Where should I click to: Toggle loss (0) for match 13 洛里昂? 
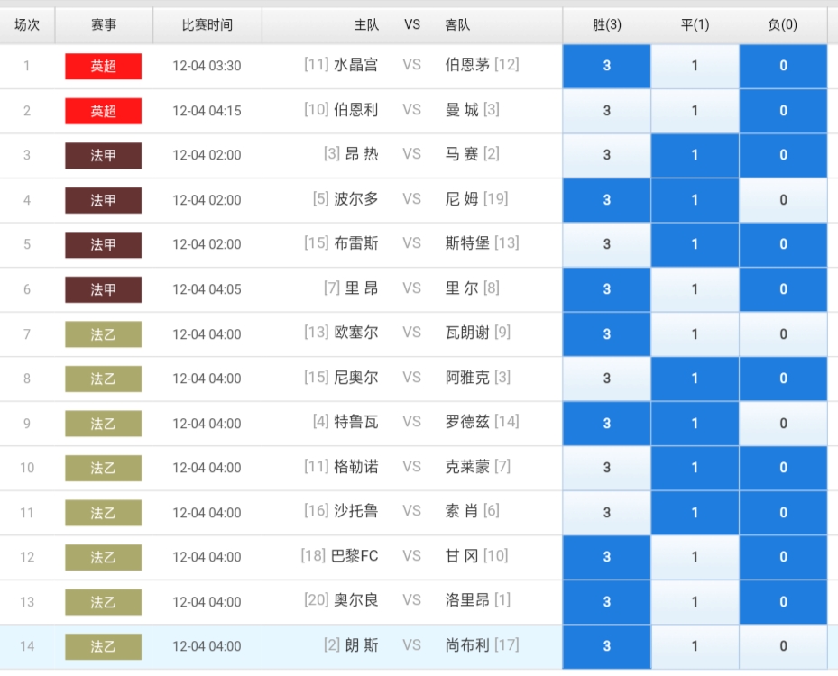(783, 602)
